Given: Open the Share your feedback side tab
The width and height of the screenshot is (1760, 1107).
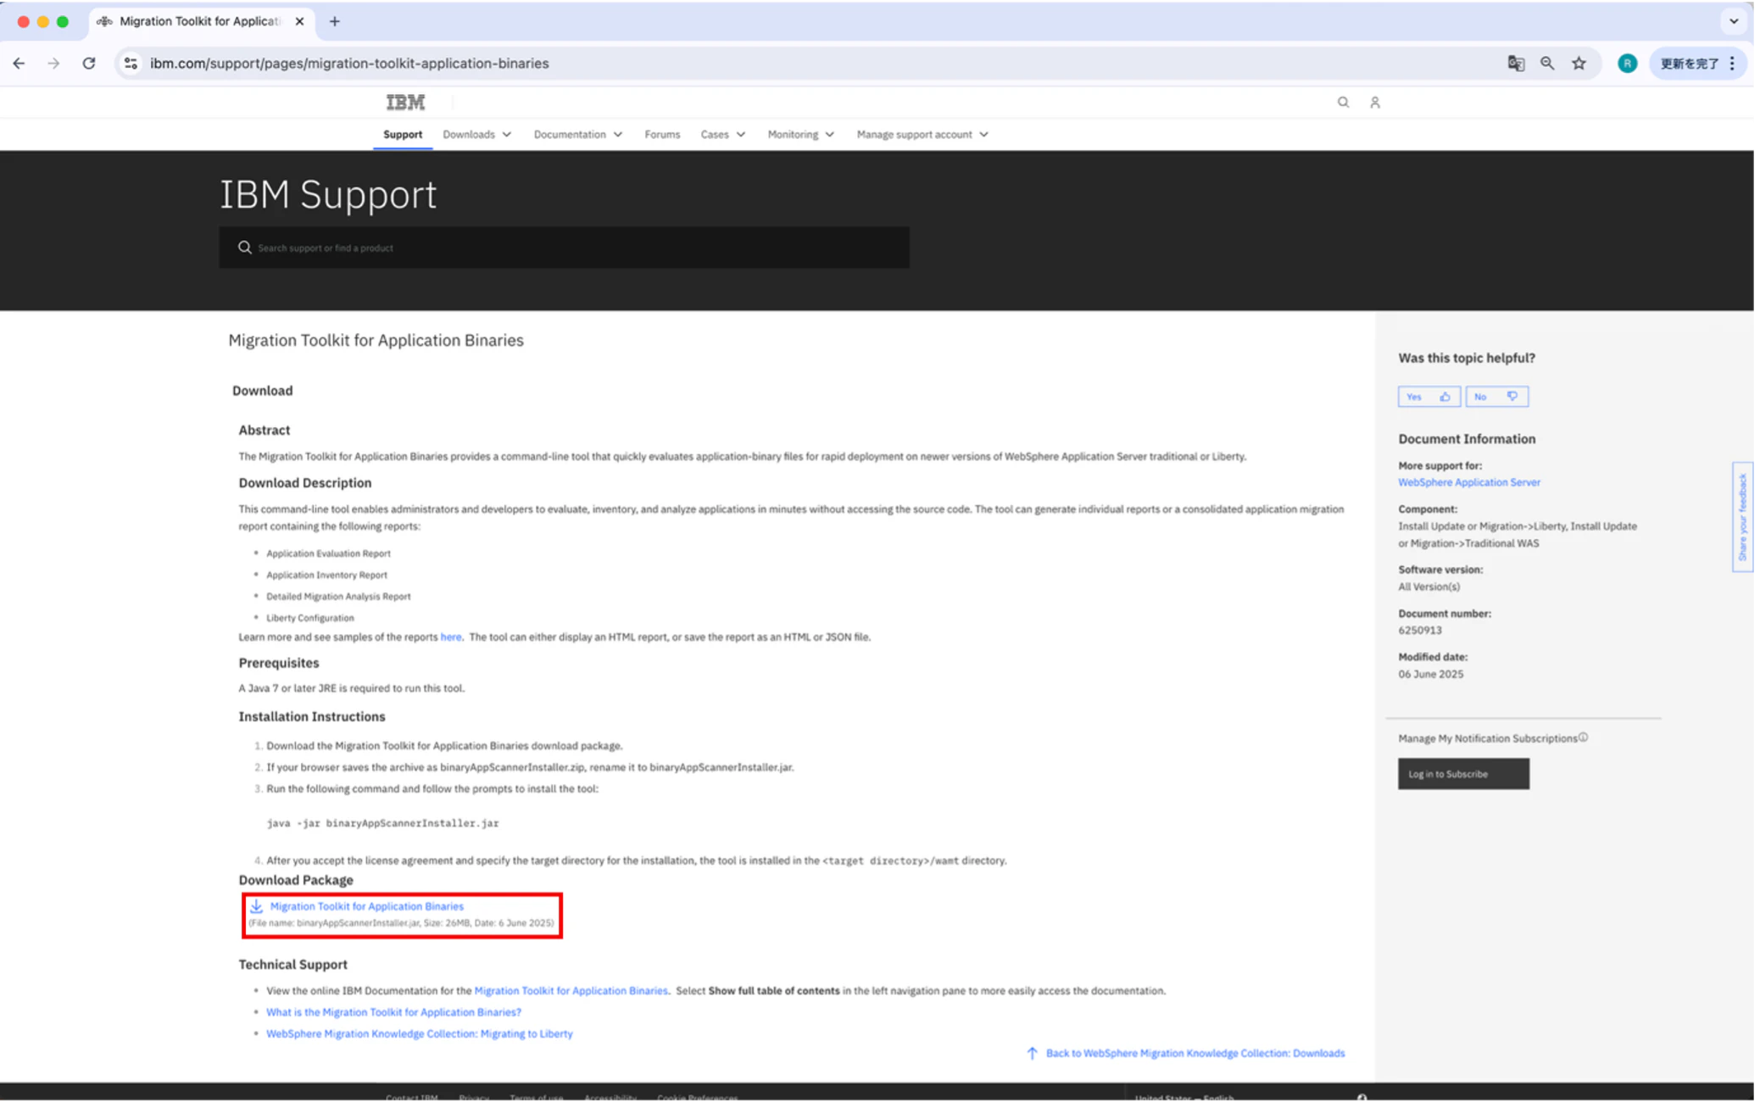Looking at the screenshot, I should (x=1742, y=517).
